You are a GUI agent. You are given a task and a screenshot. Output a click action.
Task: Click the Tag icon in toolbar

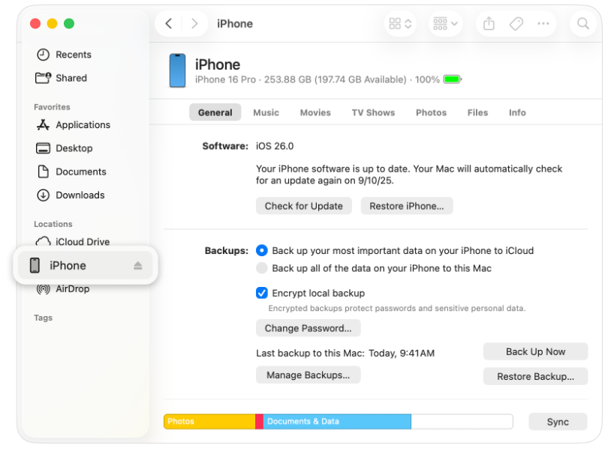[516, 24]
